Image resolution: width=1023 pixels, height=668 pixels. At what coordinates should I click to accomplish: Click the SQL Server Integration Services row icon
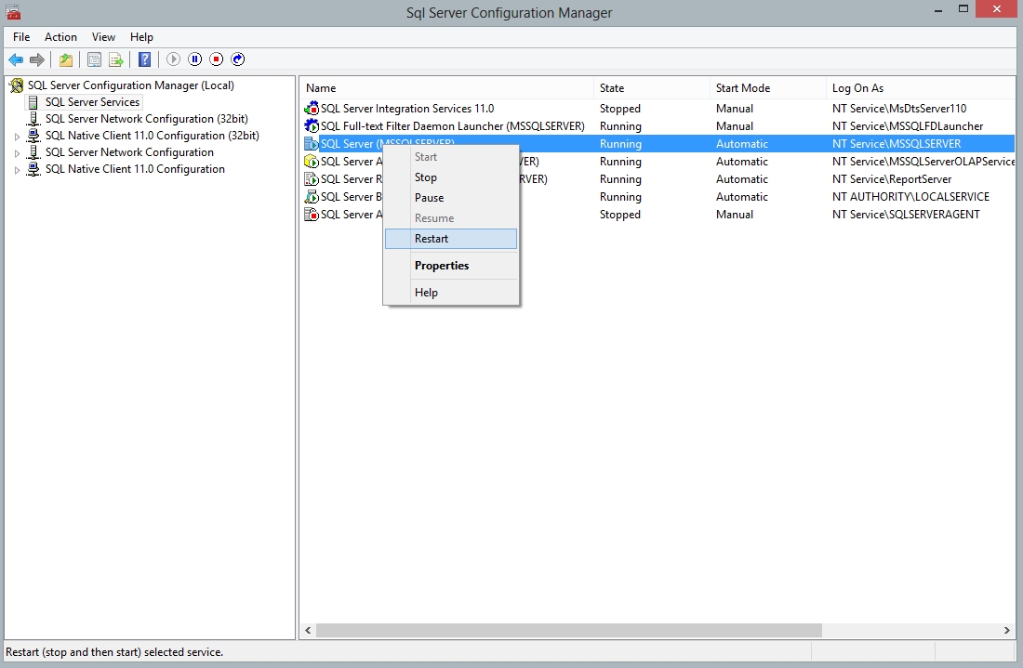(312, 109)
